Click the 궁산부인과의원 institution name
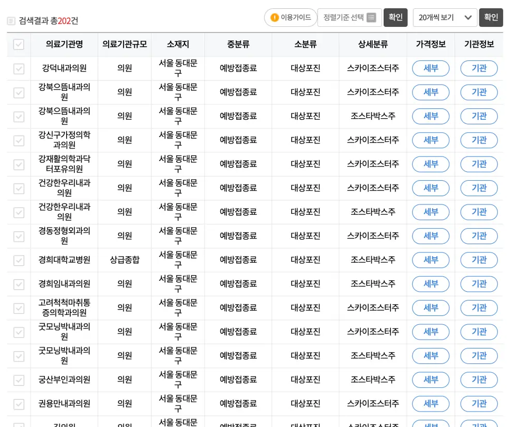Image resolution: width=517 pixels, height=427 pixels. tap(64, 379)
